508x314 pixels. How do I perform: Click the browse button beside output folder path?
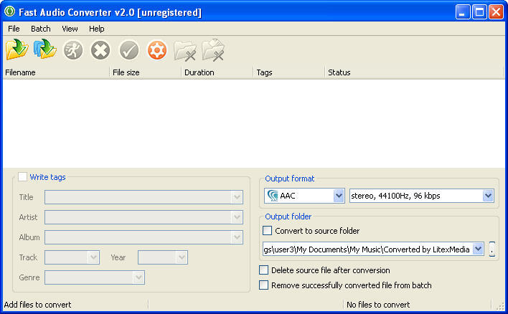point(492,249)
